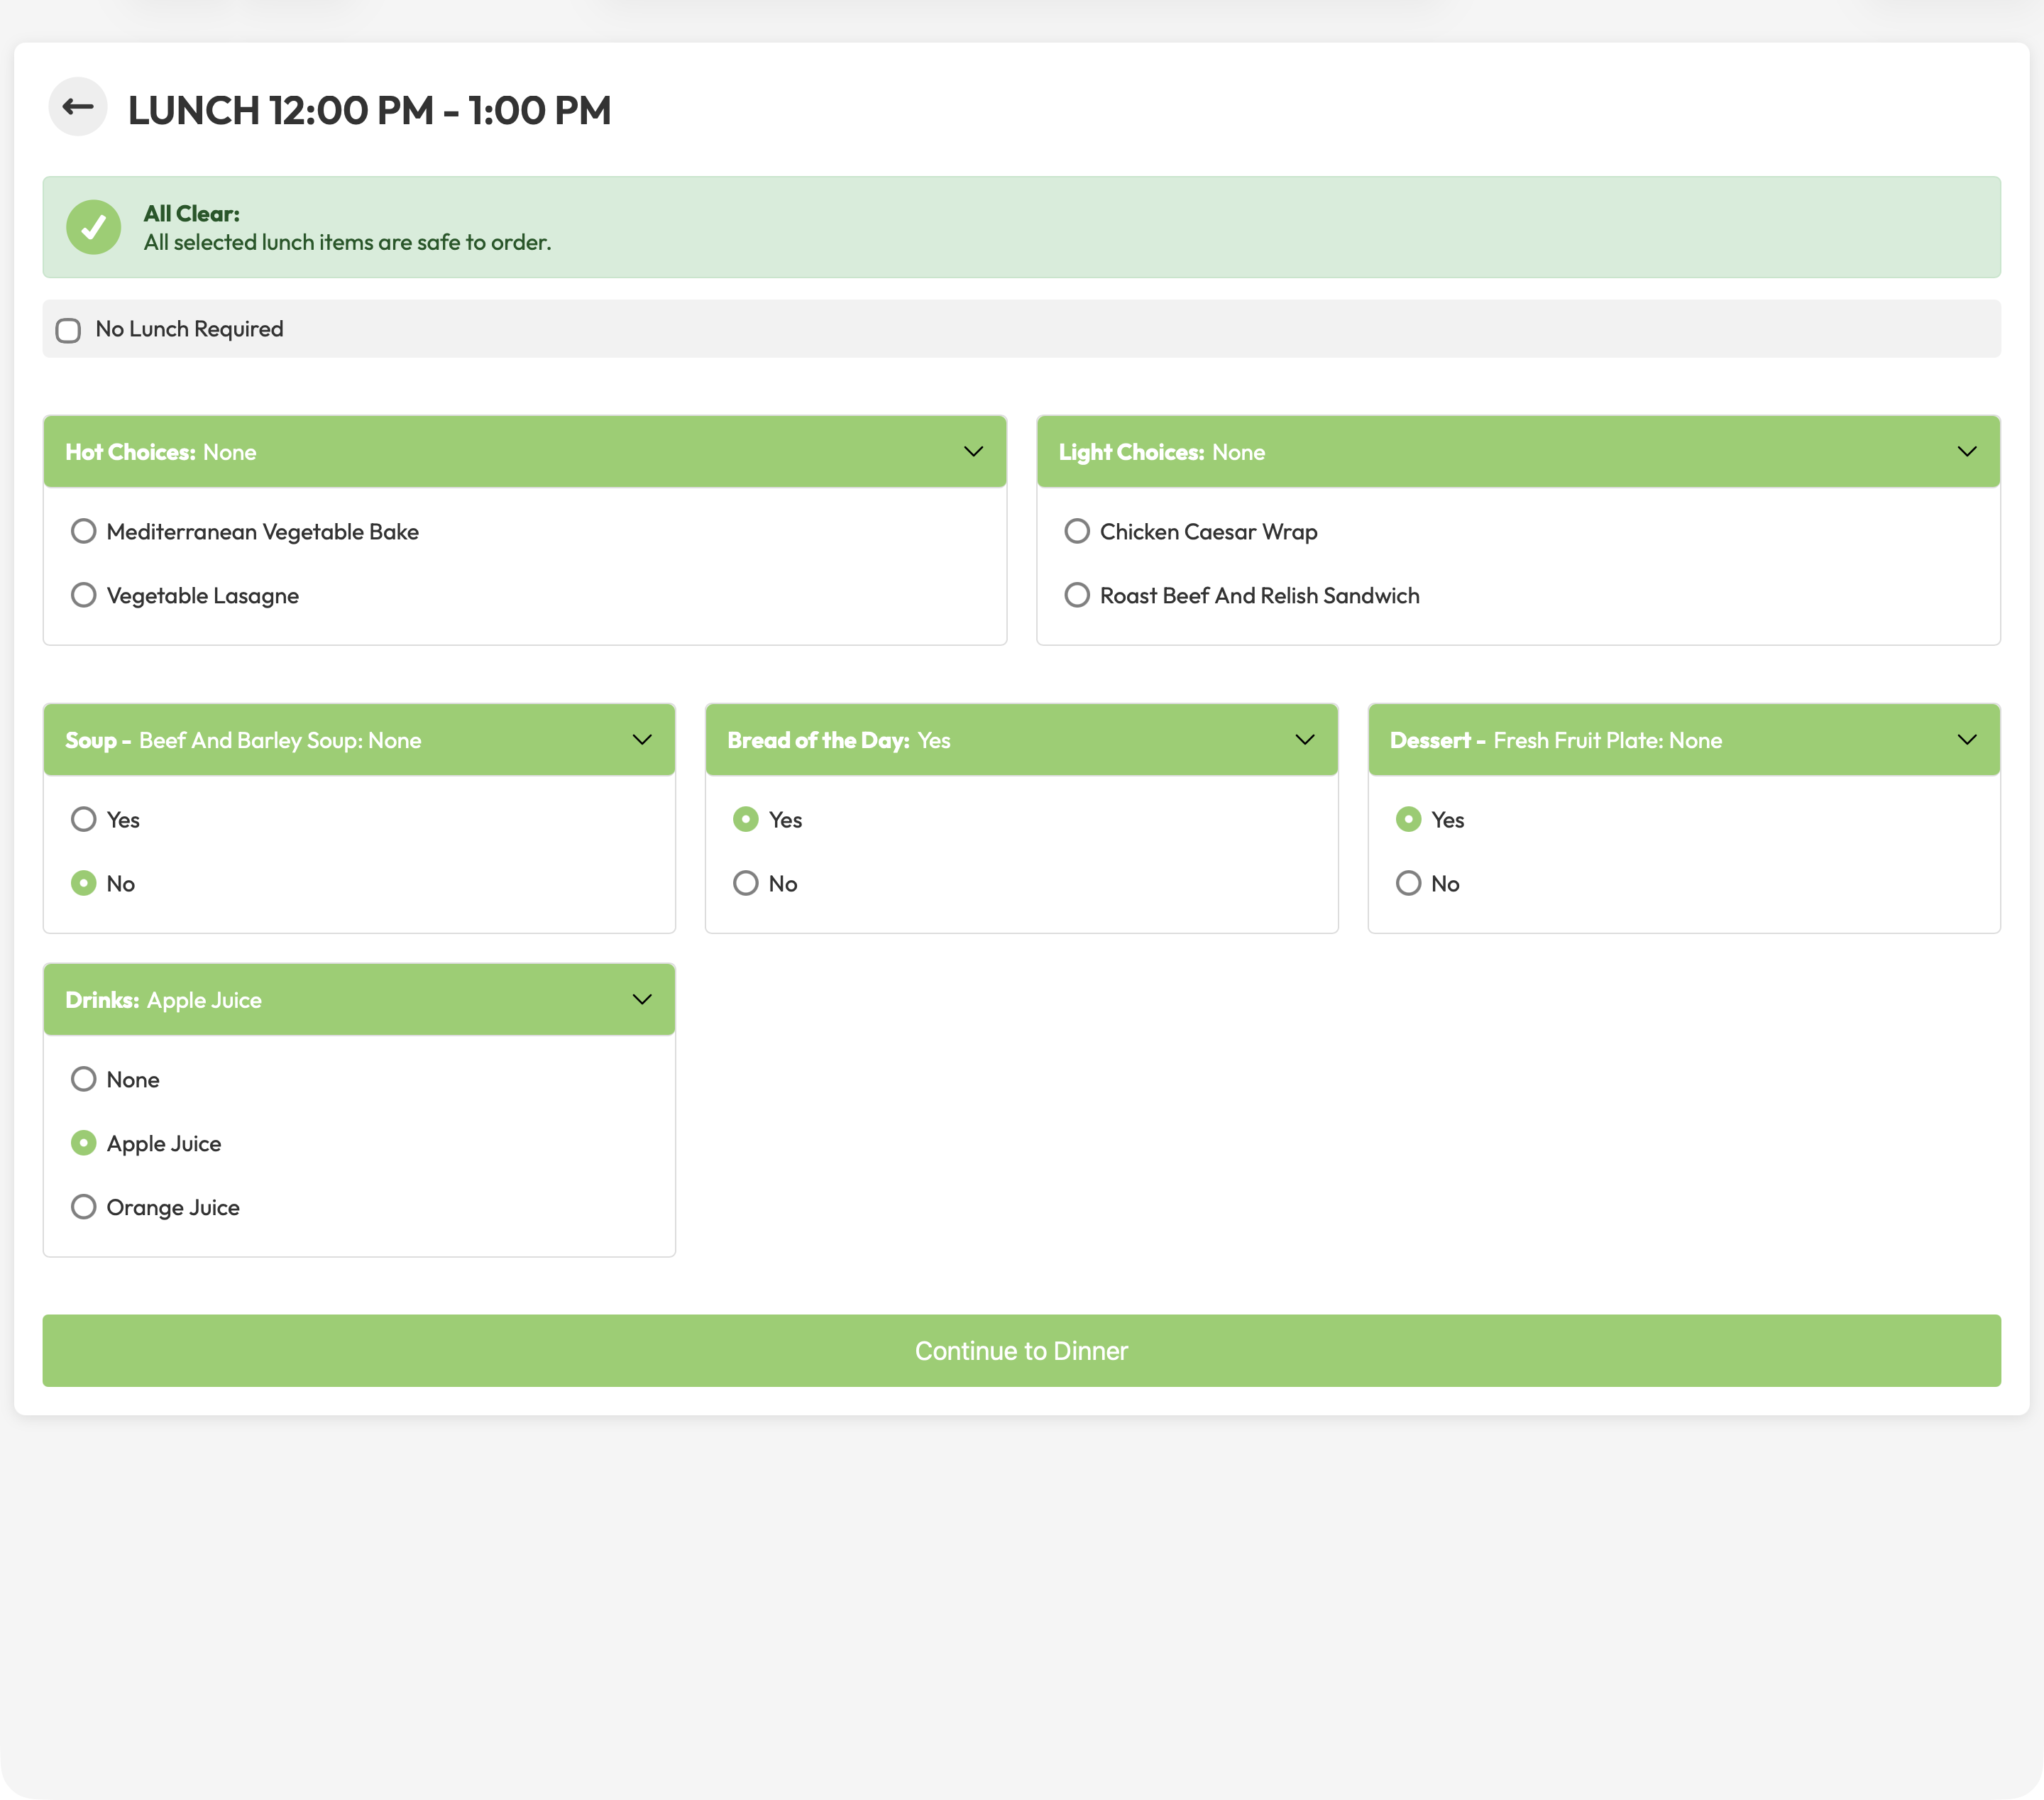
Task: Go back using the left arrow icon
Action: click(78, 107)
